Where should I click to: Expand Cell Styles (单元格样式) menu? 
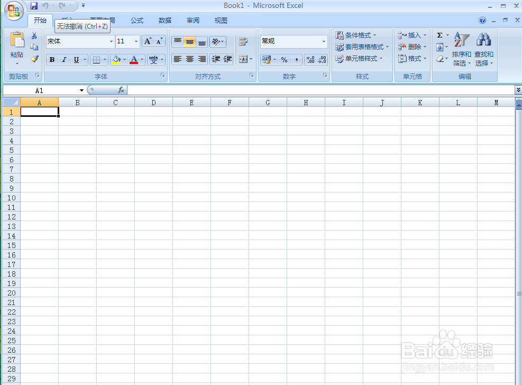pyautogui.click(x=359, y=59)
